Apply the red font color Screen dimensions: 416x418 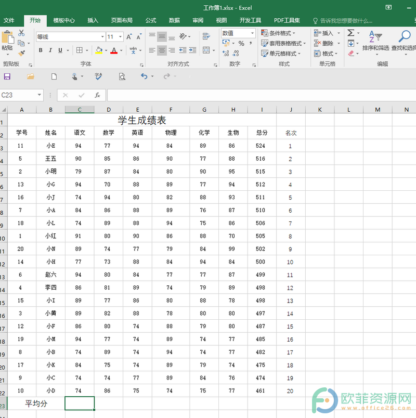(x=114, y=50)
